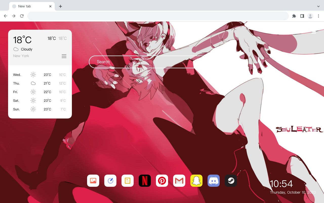The image size is (324, 203).
Task: Open the Snapchat shortcut
Action: (x=196, y=181)
